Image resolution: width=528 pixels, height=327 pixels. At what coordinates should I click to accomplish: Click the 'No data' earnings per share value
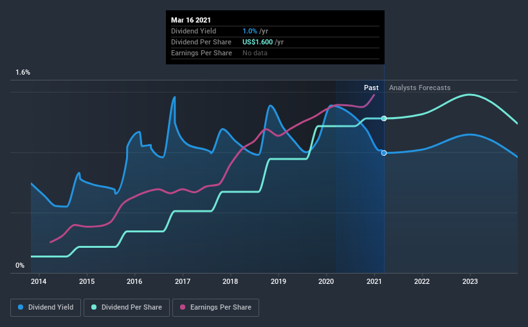255,53
